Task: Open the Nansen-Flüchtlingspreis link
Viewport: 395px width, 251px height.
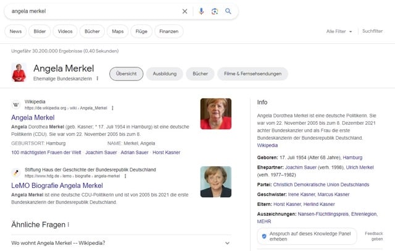Action: (323, 214)
